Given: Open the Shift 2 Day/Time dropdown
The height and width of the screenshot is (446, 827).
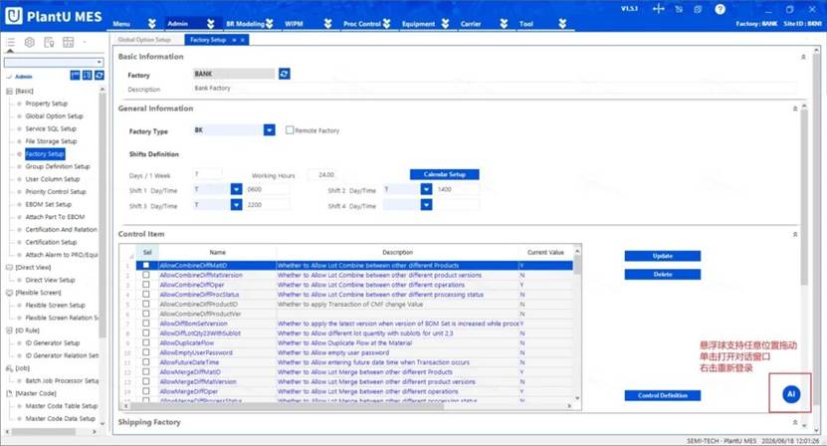Looking at the screenshot, I should (426, 189).
